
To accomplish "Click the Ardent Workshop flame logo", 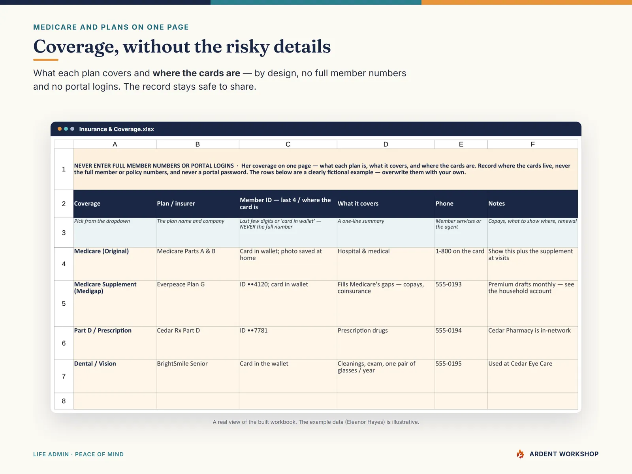I will click(520, 454).
